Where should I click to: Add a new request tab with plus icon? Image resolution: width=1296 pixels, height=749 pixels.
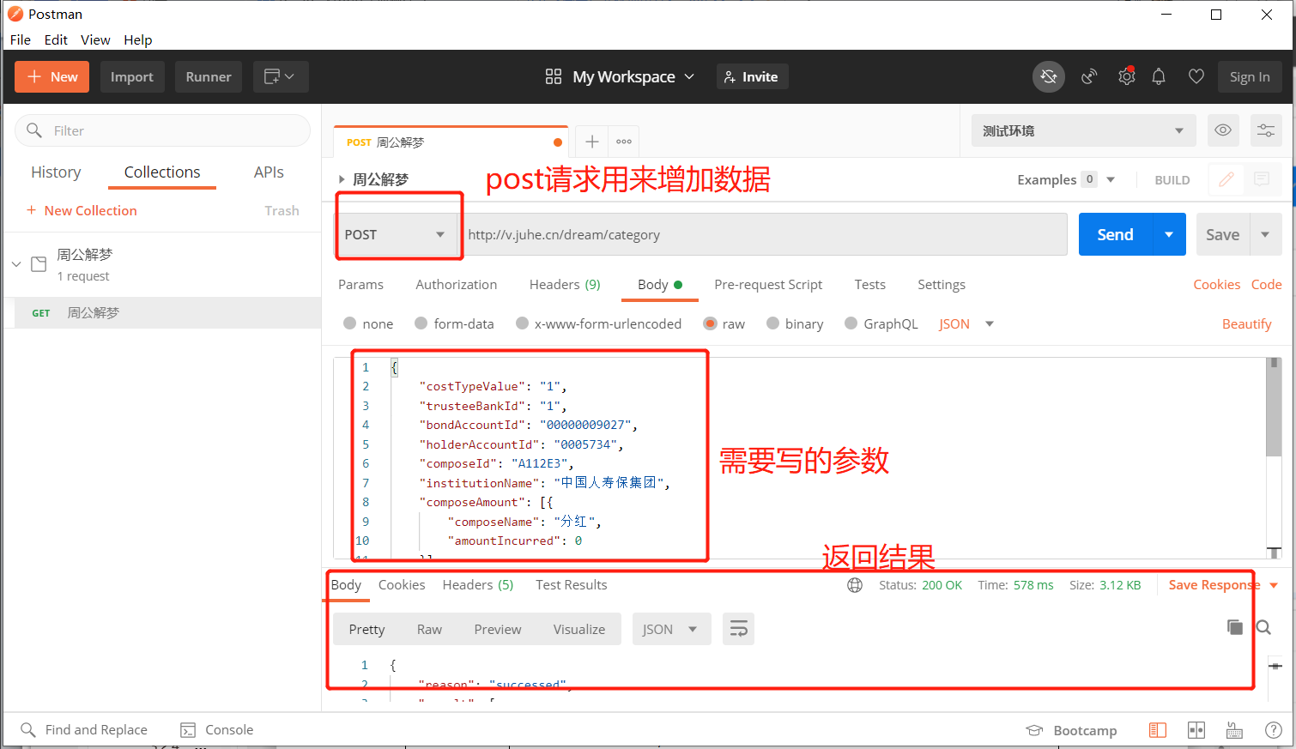pos(592,142)
